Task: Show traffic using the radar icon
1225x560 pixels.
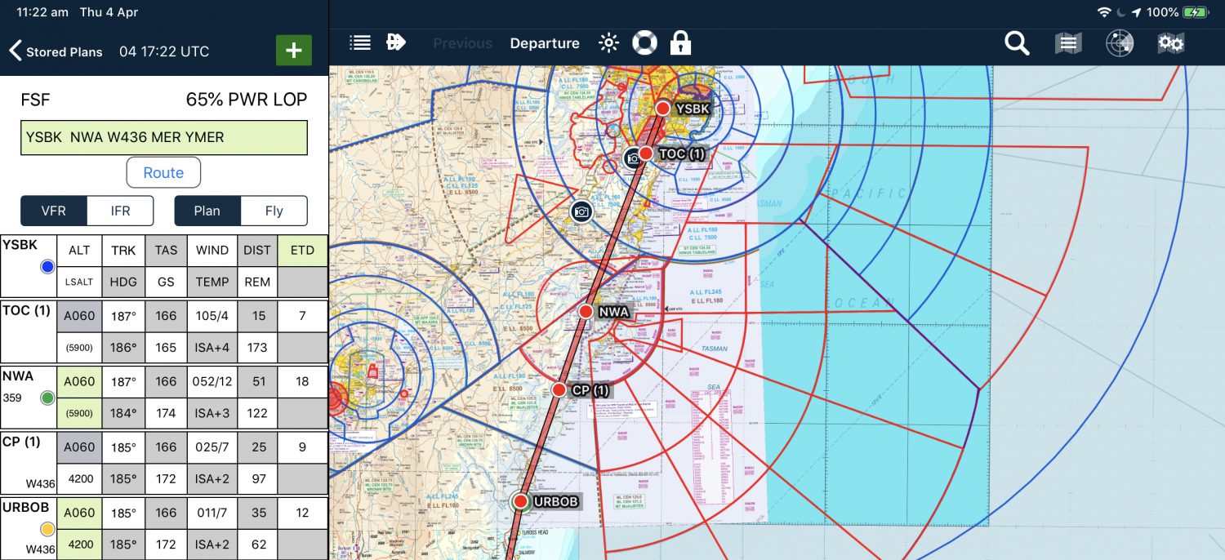Action: tap(1119, 42)
